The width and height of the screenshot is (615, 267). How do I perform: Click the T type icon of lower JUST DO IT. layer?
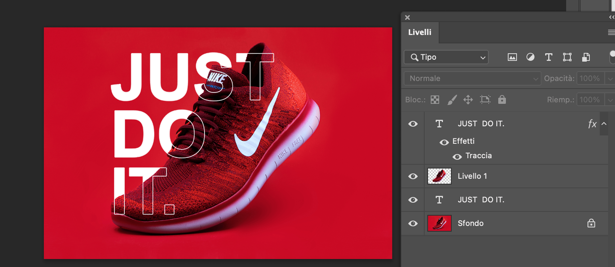pyautogui.click(x=439, y=200)
